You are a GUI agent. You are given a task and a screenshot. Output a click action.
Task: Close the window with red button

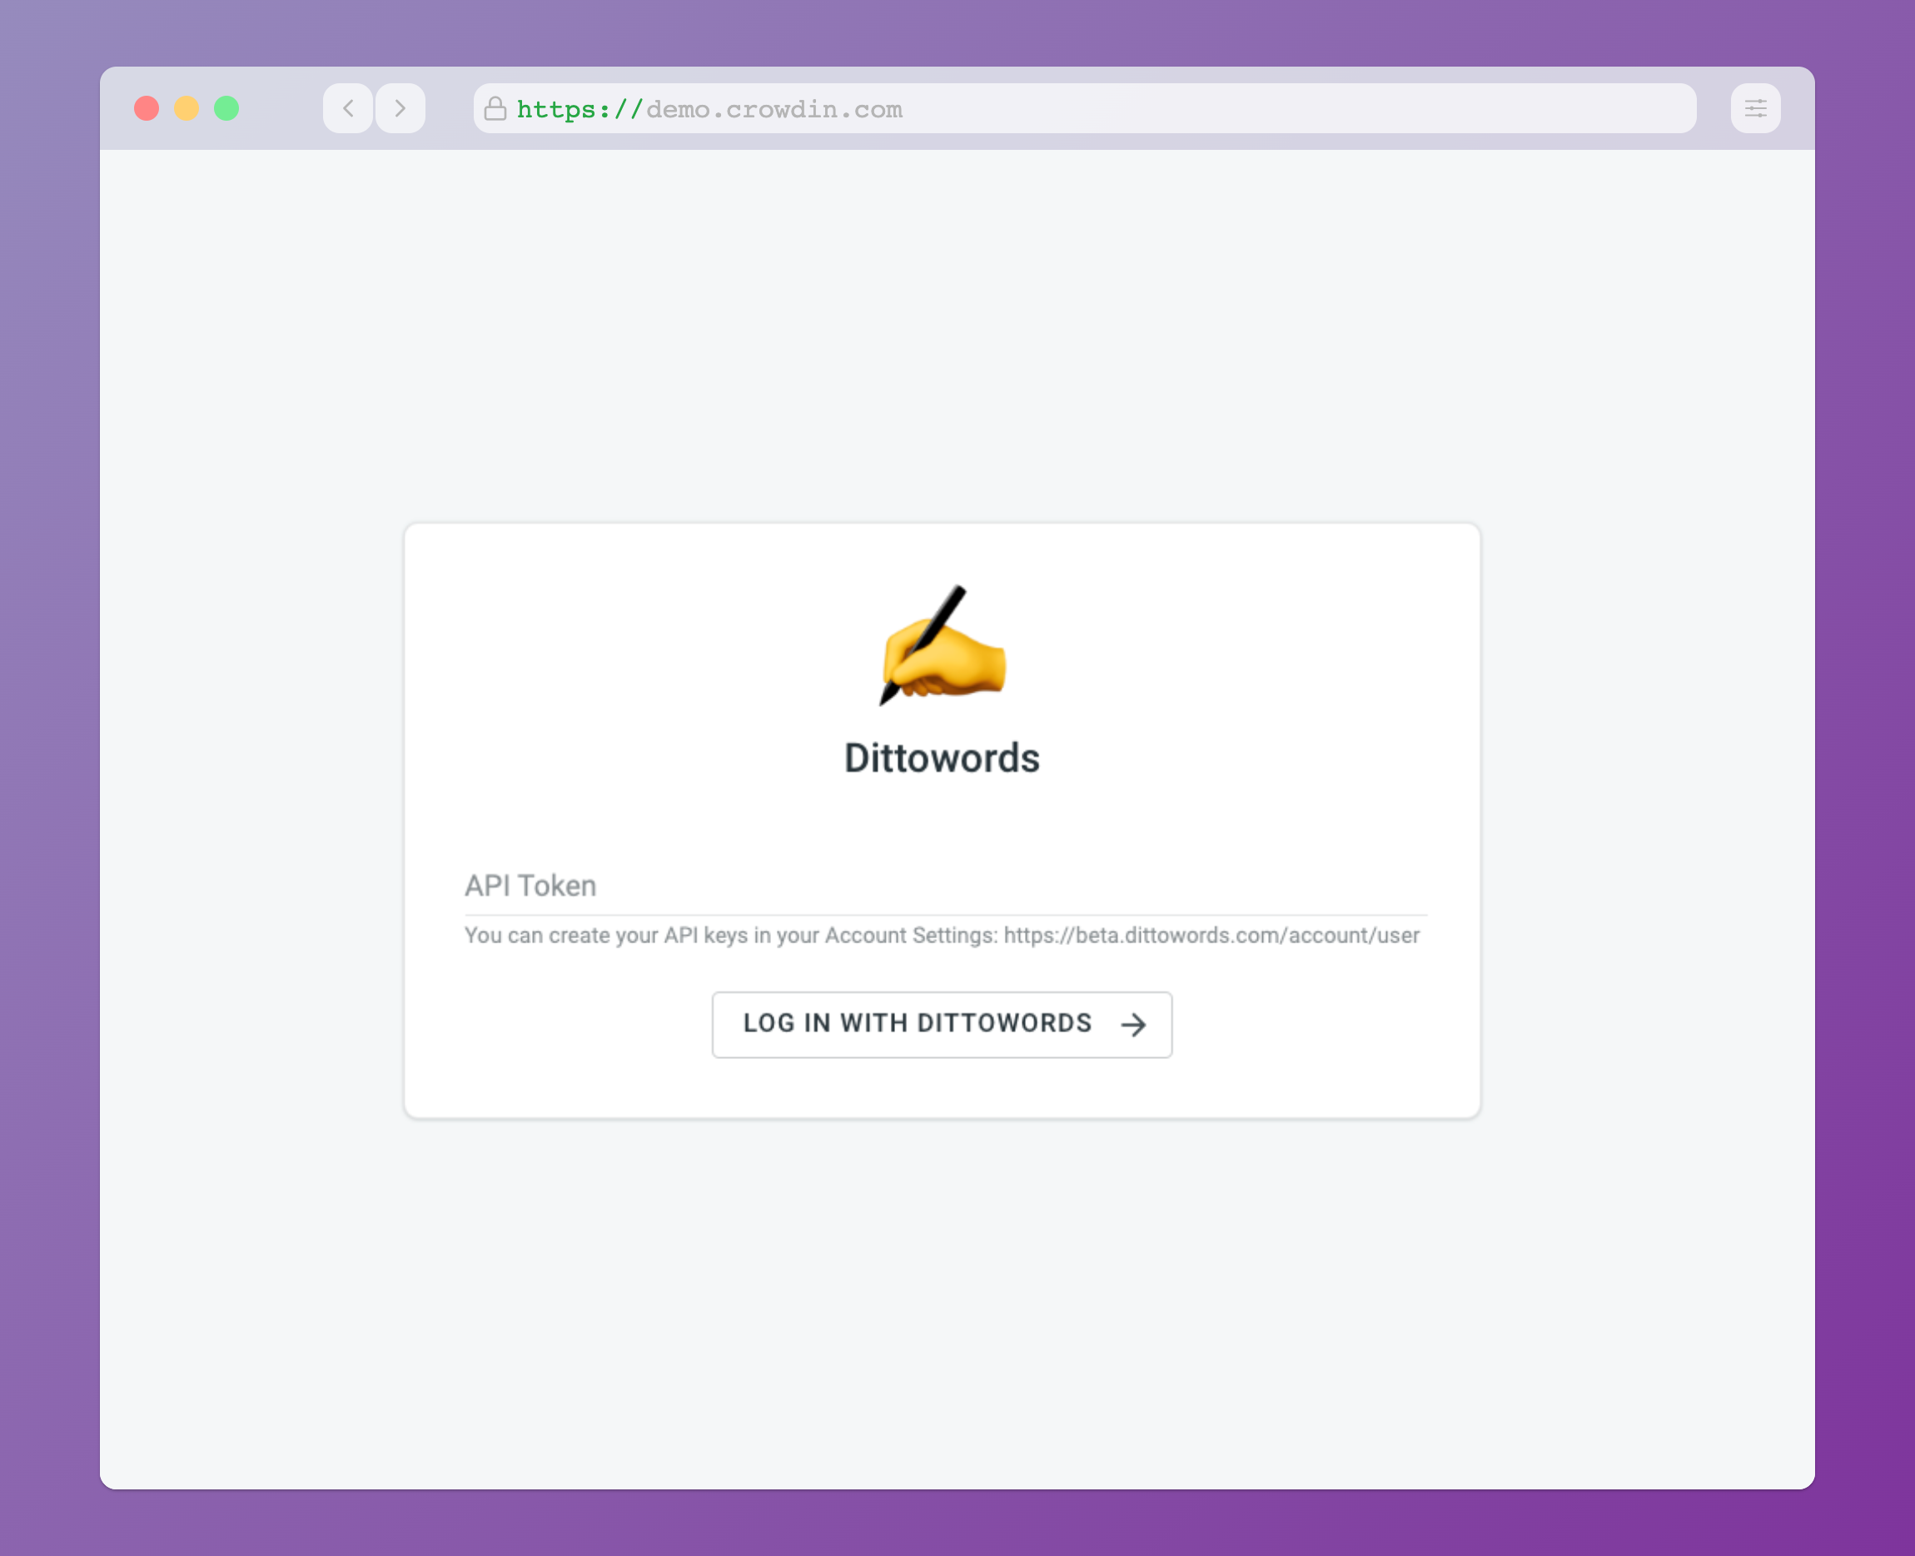[x=147, y=108]
